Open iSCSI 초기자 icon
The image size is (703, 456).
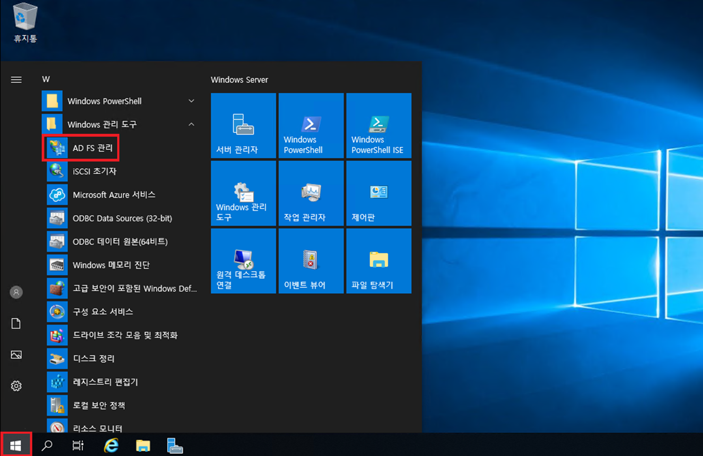click(x=57, y=171)
